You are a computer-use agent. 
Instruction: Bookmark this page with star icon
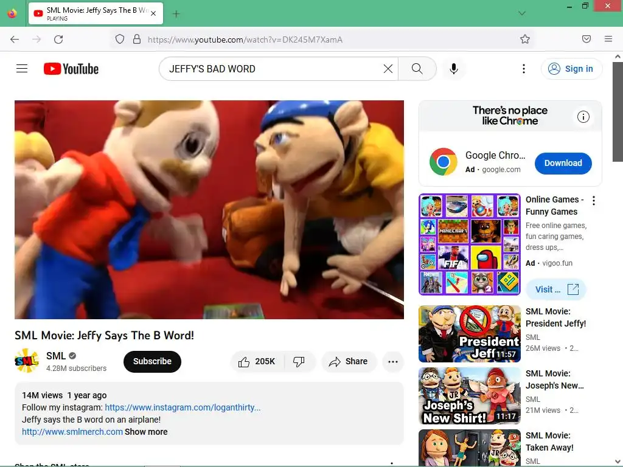click(x=525, y=39)
